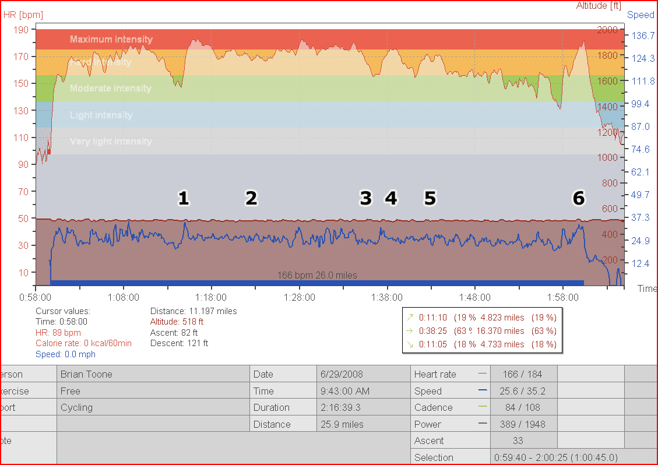Click the uphill distance "4.823 miles"
Screen dimensions: 658x465
(502, 317)
